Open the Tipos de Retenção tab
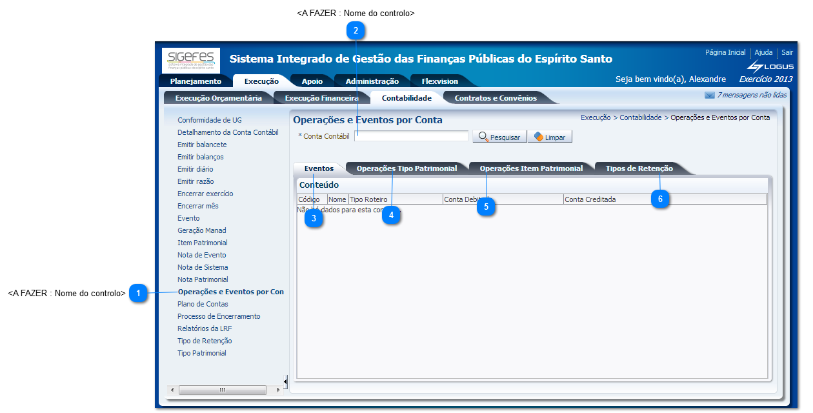Viewport: 813px width, 413px height. click(x=639, y=168)
